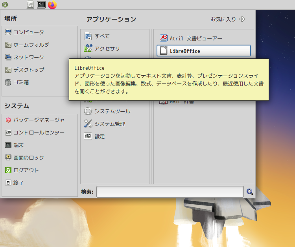Open the MATE menu button in panel

click(x=5, y=5)
